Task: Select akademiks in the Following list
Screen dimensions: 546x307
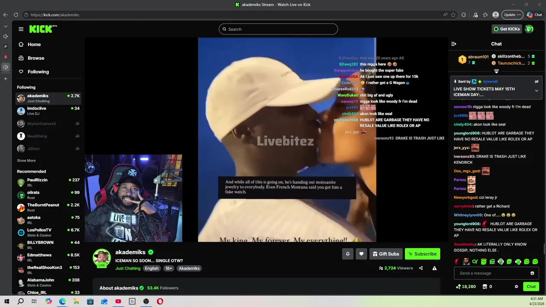Action: pos(48,98)
